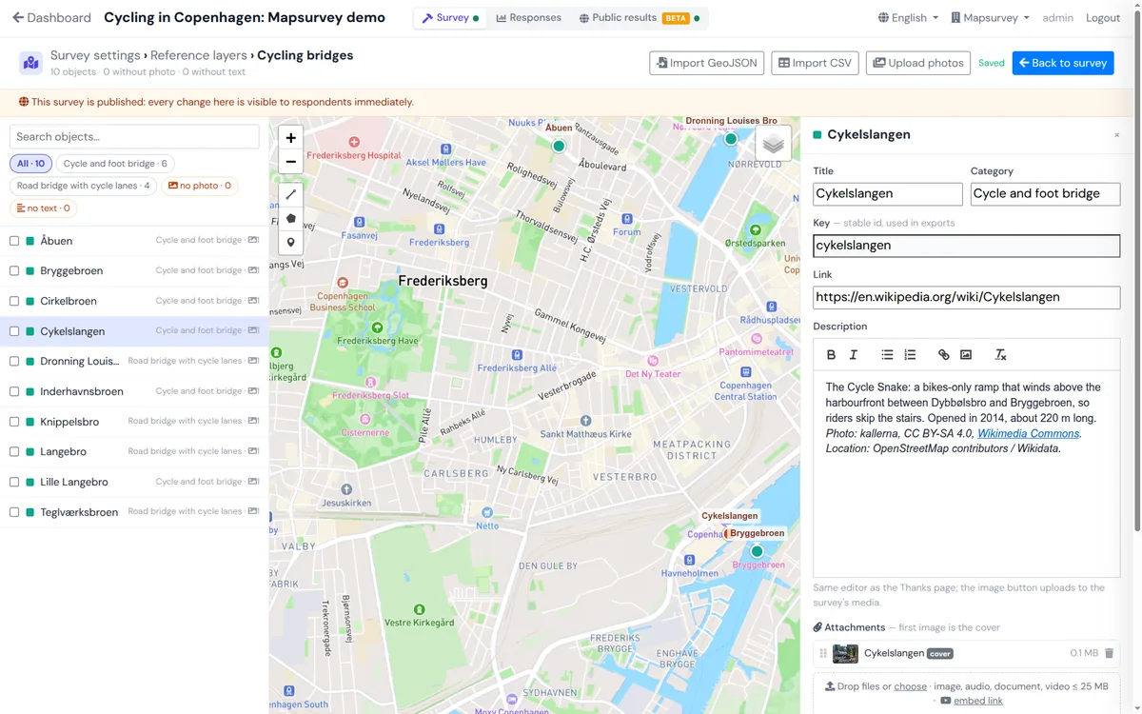Click the Search objects field
This screenshot has height=714, width=1142.
click(x=134, y=137)
